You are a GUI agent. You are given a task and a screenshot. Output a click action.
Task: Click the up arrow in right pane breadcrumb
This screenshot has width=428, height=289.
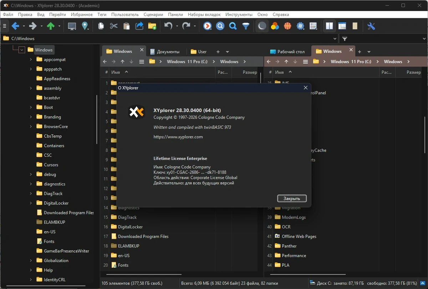[x=286, y=62]
